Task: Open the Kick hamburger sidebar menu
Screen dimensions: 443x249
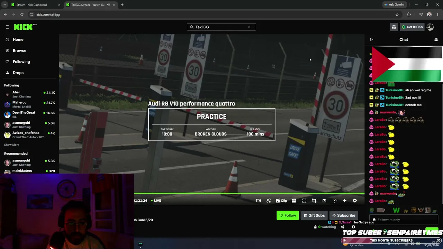Action: 7,27
